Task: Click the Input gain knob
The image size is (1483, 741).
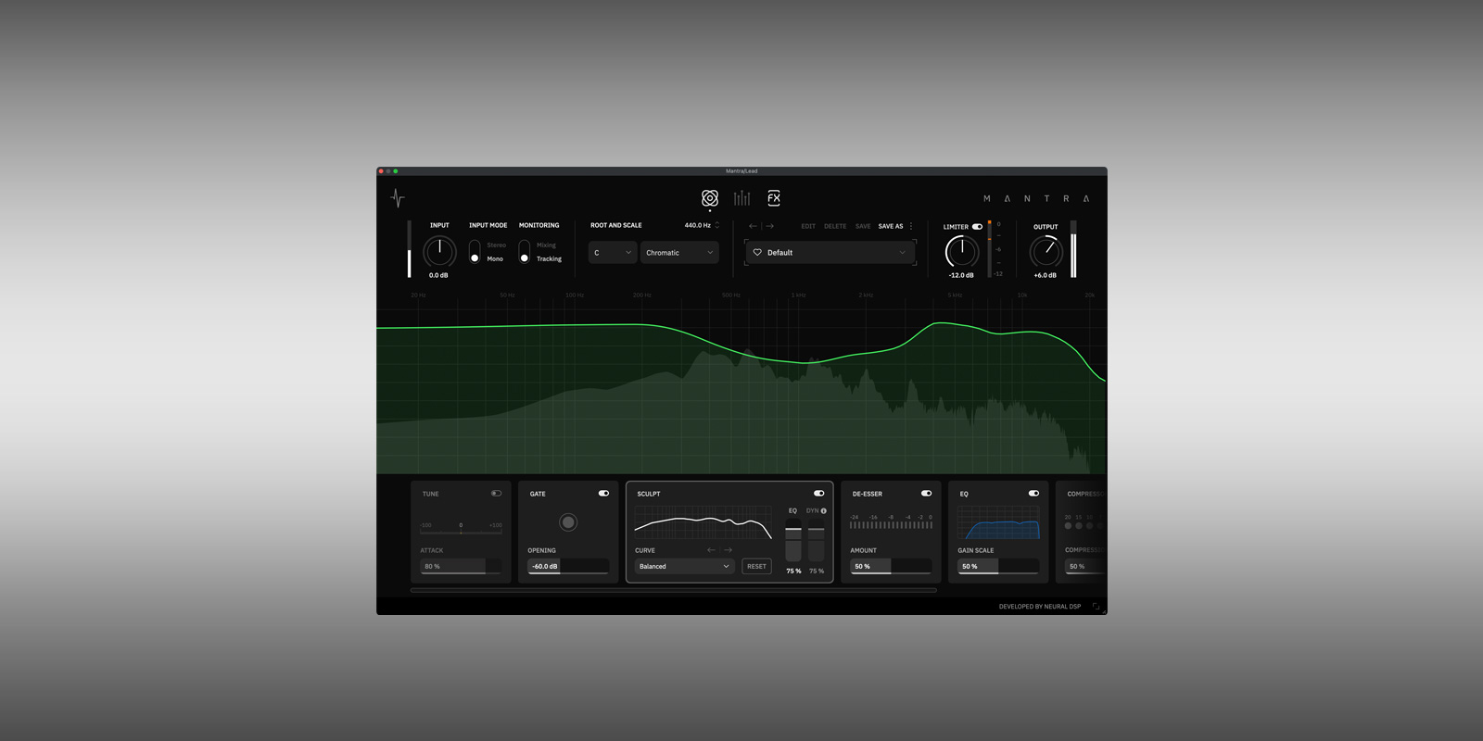Action: pyautogui.click(x=439, y=251)
